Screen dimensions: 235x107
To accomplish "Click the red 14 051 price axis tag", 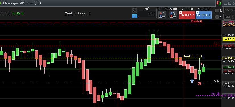I will (229, 46).
